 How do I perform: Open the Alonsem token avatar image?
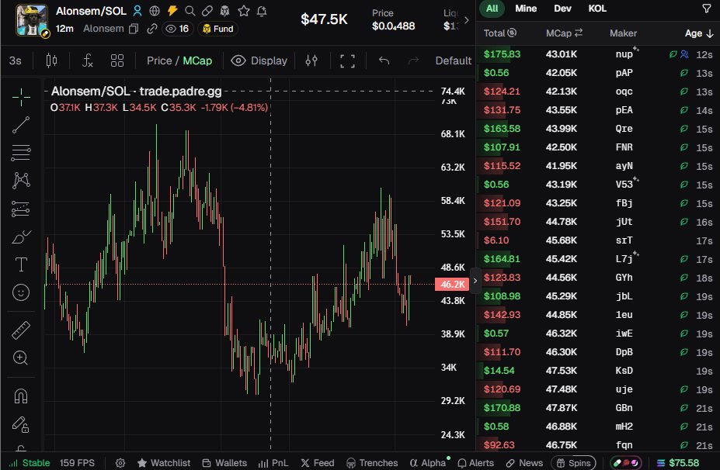click(x=31, y=20)
